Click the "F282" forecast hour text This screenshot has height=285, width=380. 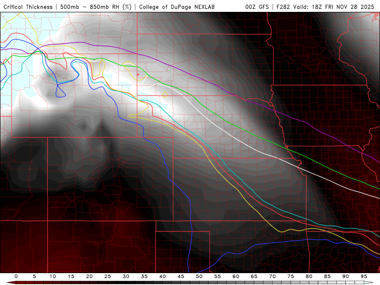[x=283, y=7]
